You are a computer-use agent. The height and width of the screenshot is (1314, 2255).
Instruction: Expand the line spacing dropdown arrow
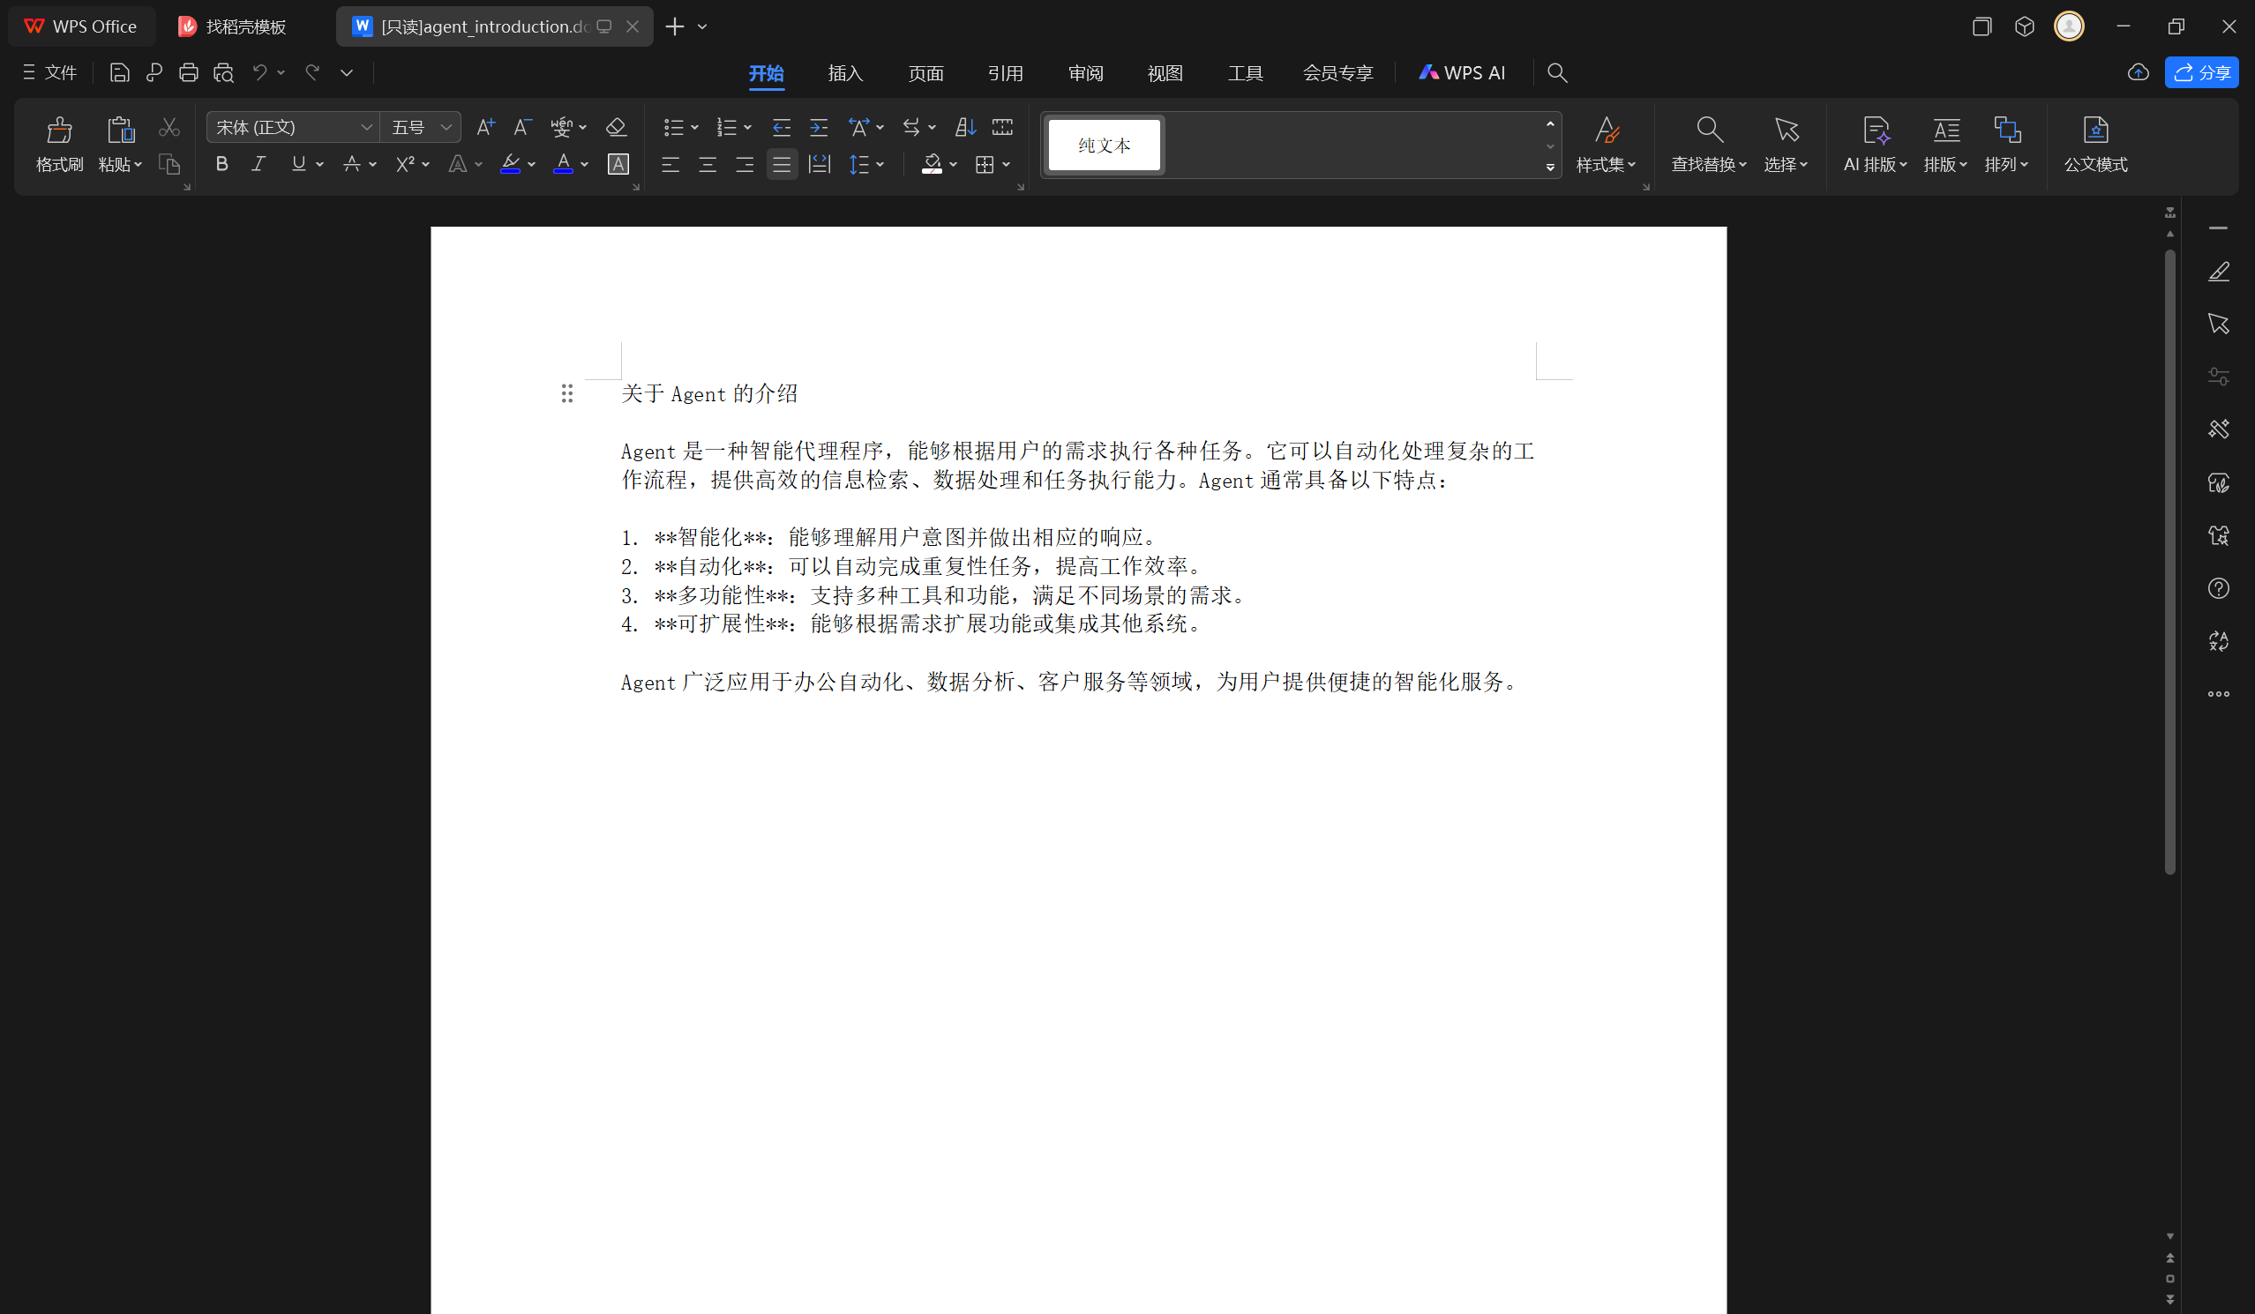(880, 165)
